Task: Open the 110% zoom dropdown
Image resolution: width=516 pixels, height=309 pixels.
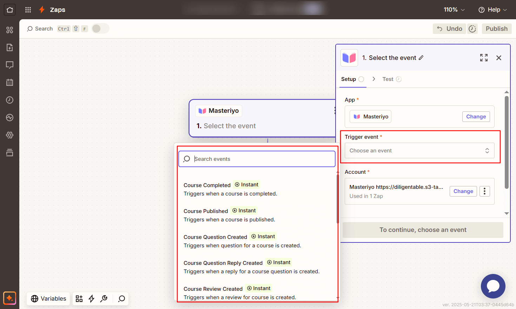Action: (454, 10)
